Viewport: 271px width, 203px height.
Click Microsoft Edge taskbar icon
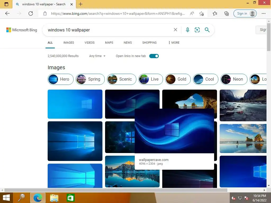[38, 198]
